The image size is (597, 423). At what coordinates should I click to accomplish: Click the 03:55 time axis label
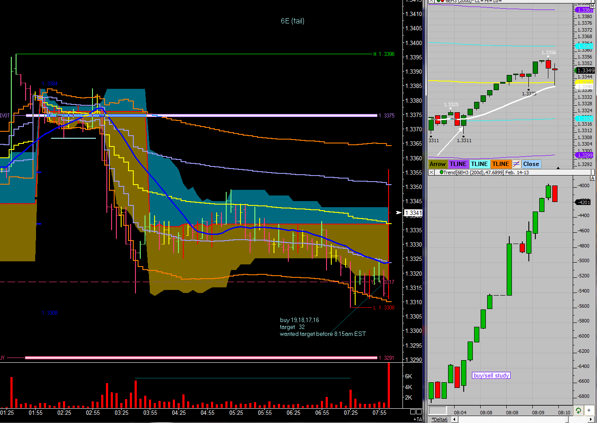pos(150,413)
